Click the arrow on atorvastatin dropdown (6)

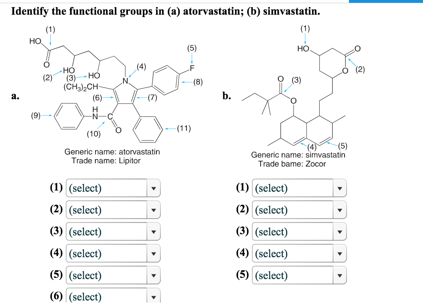click(x=154, y=296)
